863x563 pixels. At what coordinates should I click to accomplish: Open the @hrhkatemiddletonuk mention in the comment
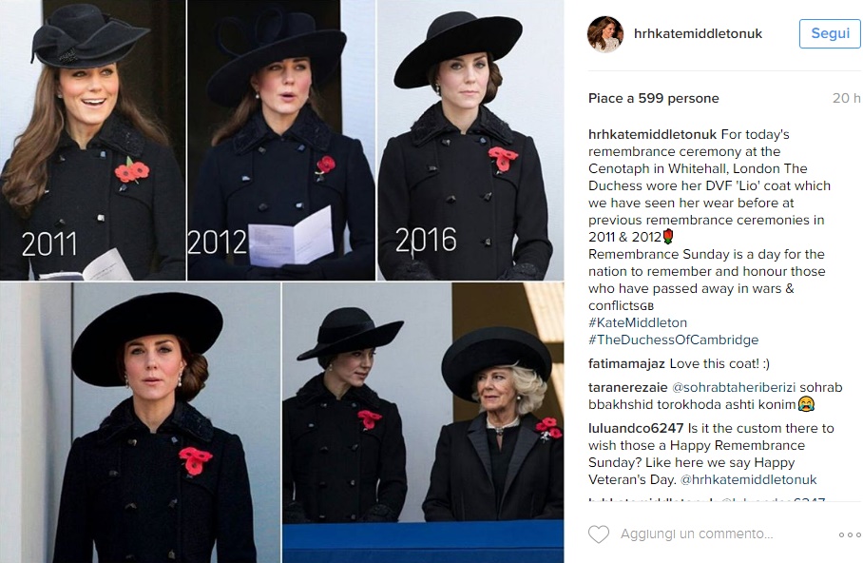point(749,479)
